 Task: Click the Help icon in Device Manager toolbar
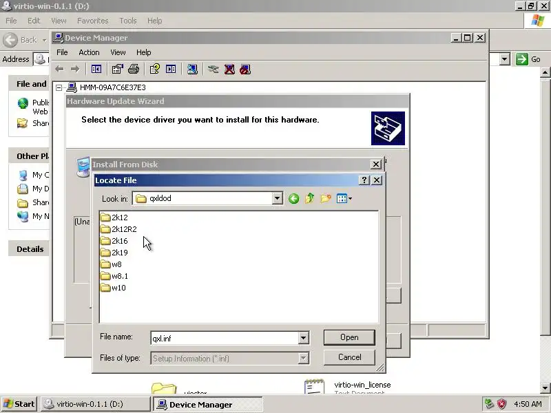pyautogui.click(x=154, y=70)
